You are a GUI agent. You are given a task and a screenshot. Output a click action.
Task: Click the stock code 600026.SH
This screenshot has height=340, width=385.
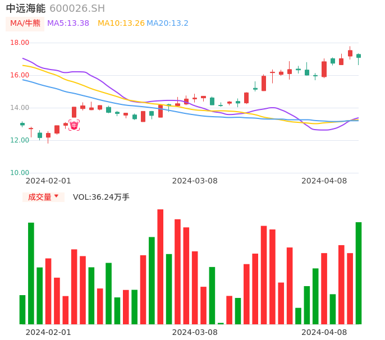click(x=77, y=8)
